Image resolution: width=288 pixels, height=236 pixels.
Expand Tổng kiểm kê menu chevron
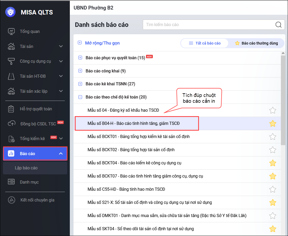pyautogui.click(x=61, y=139)
